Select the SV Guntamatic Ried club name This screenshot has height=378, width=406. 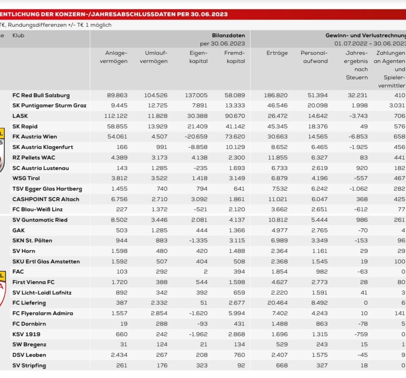click(40, 220)
